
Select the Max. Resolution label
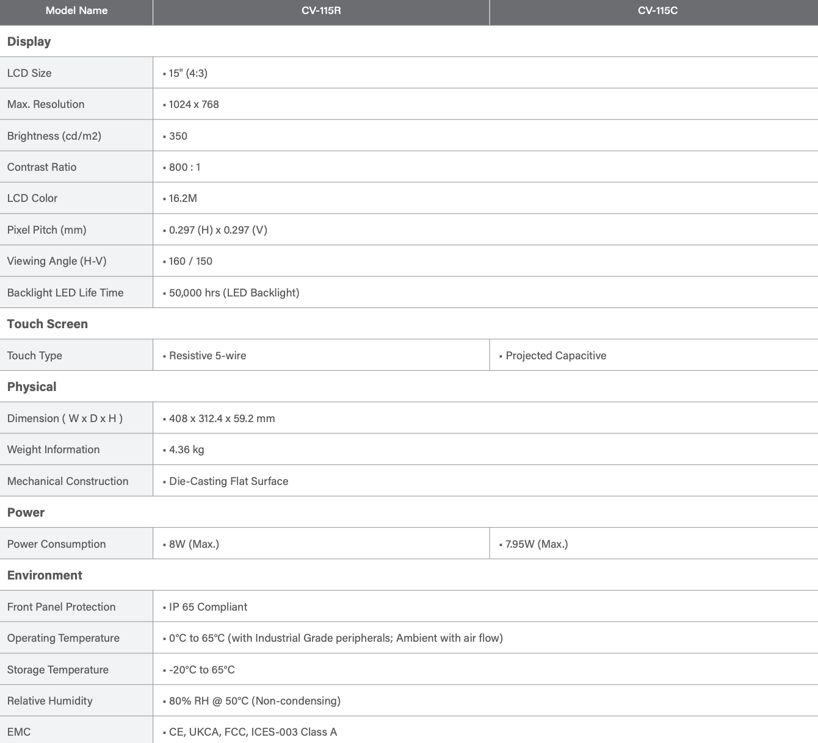46,104
